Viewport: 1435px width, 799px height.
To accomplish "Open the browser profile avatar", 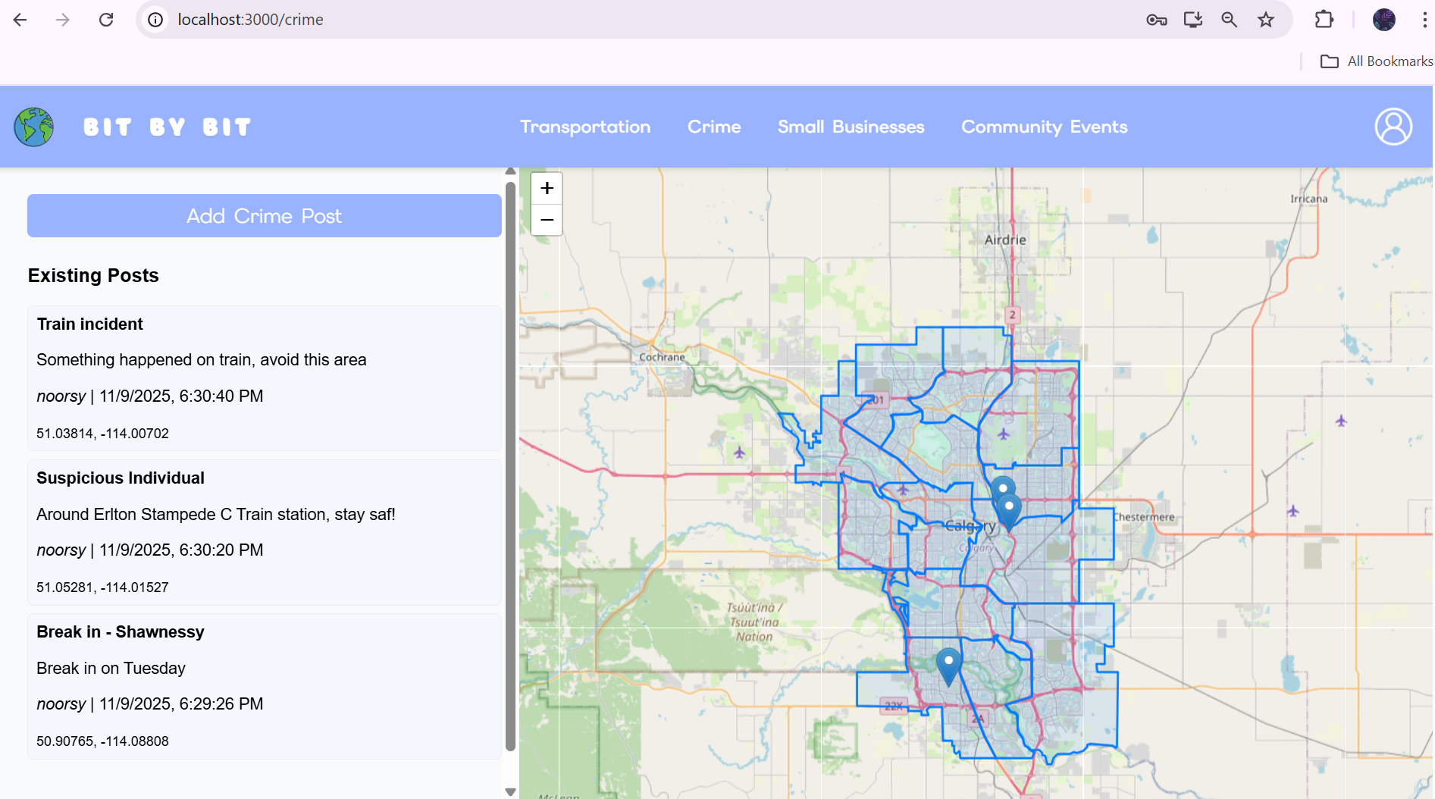I will [x=1384, y=20].
